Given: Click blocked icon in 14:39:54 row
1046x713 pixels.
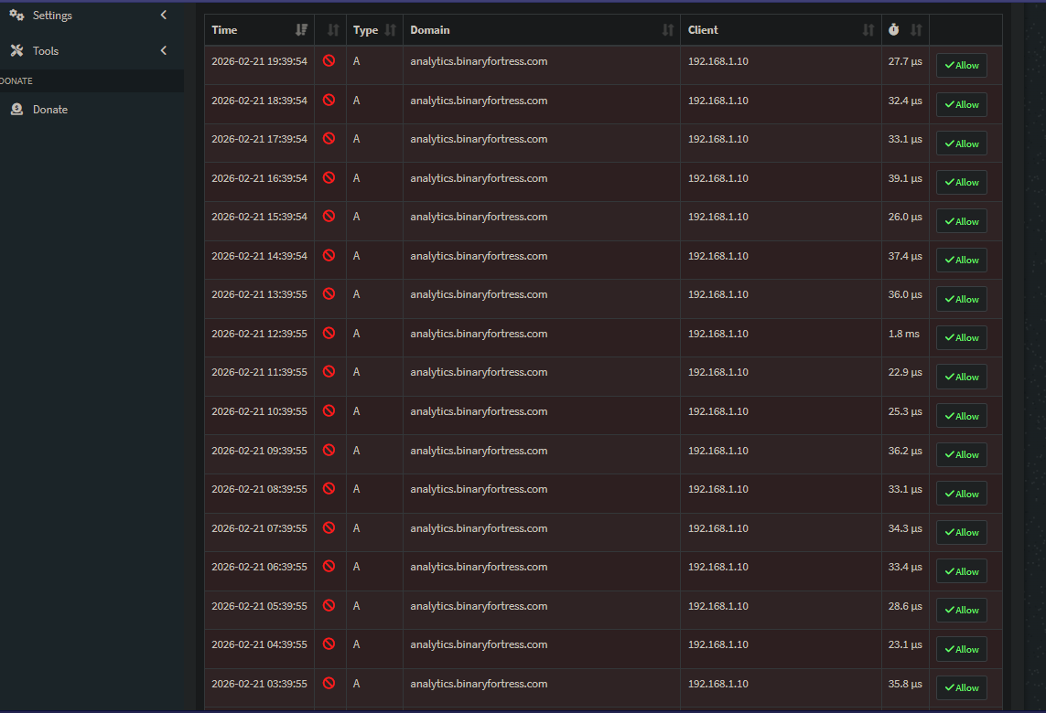Looking at the screenshot, I should [x=329, y=255].
